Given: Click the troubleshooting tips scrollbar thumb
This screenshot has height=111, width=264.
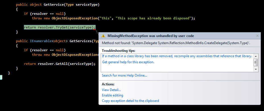Looking at the screenshot, I should [256, 63].
